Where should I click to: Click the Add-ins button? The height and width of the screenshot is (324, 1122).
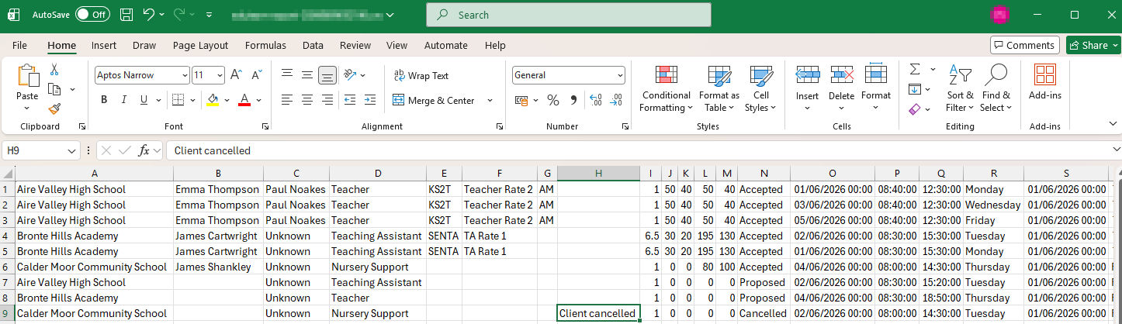tap(1045, 83)
